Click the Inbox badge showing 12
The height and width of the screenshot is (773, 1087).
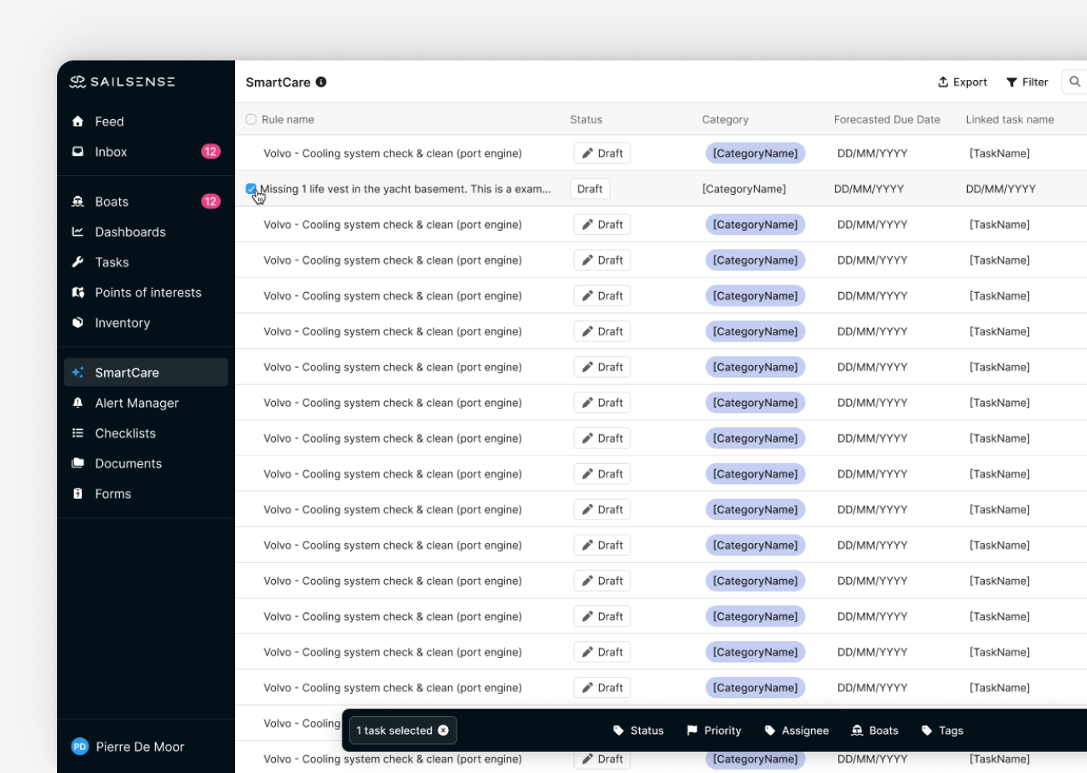click(x=210, y=152)
